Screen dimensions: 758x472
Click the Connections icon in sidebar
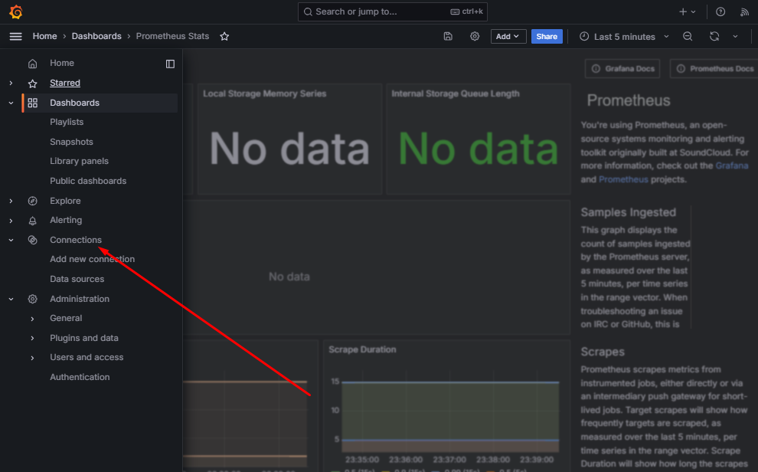[x=32, y=240]
